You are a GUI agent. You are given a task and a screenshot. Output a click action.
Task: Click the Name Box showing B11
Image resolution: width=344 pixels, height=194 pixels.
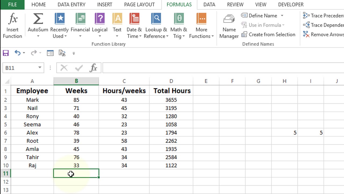[20, 68]
